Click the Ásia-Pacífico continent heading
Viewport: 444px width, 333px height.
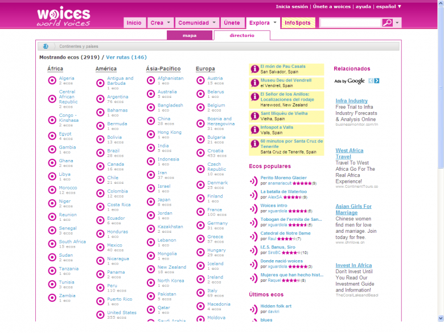click(163, 69)
